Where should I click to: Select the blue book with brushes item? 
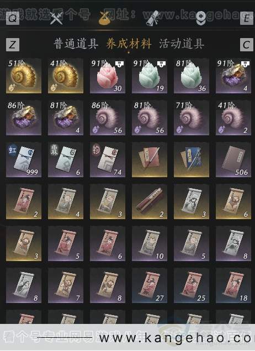click(x=192, y=159)
